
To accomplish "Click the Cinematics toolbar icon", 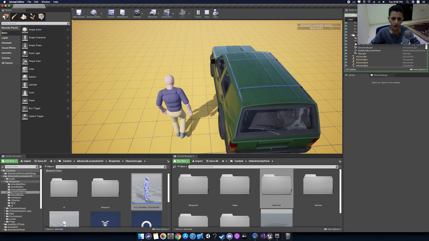I will 167,14.
